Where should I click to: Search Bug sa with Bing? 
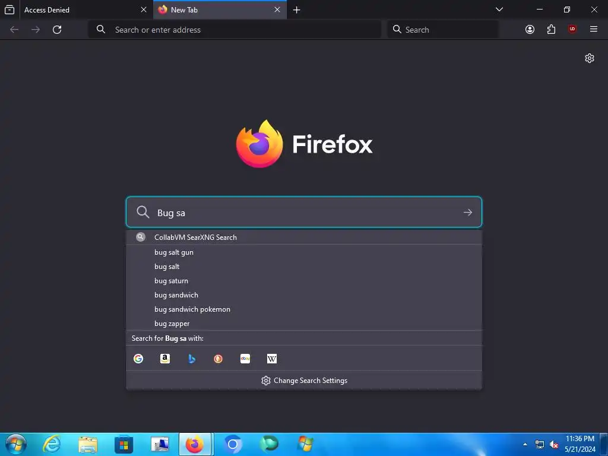pos(192,359)
